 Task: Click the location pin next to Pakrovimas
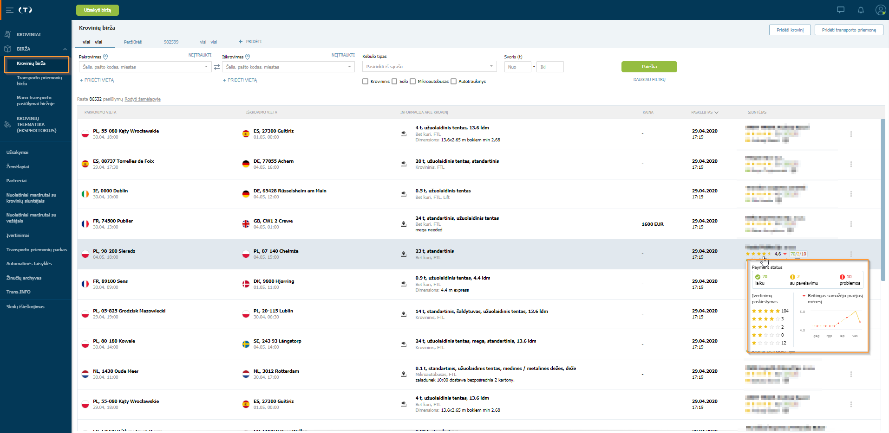tap(105, 57)
